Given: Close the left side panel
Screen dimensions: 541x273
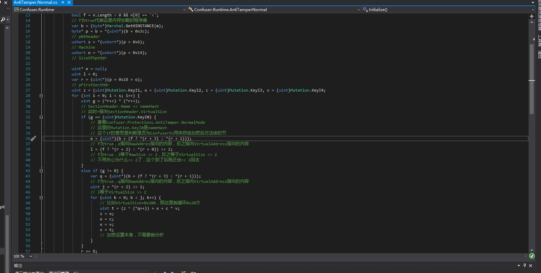Looking at the screenshot, I should pyautogui.click(x=6, y=3).
